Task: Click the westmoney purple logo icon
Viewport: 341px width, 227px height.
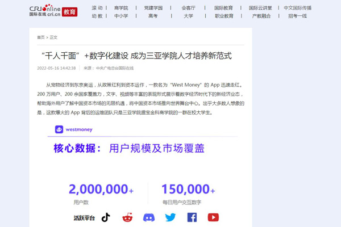Action: [59, 129]
